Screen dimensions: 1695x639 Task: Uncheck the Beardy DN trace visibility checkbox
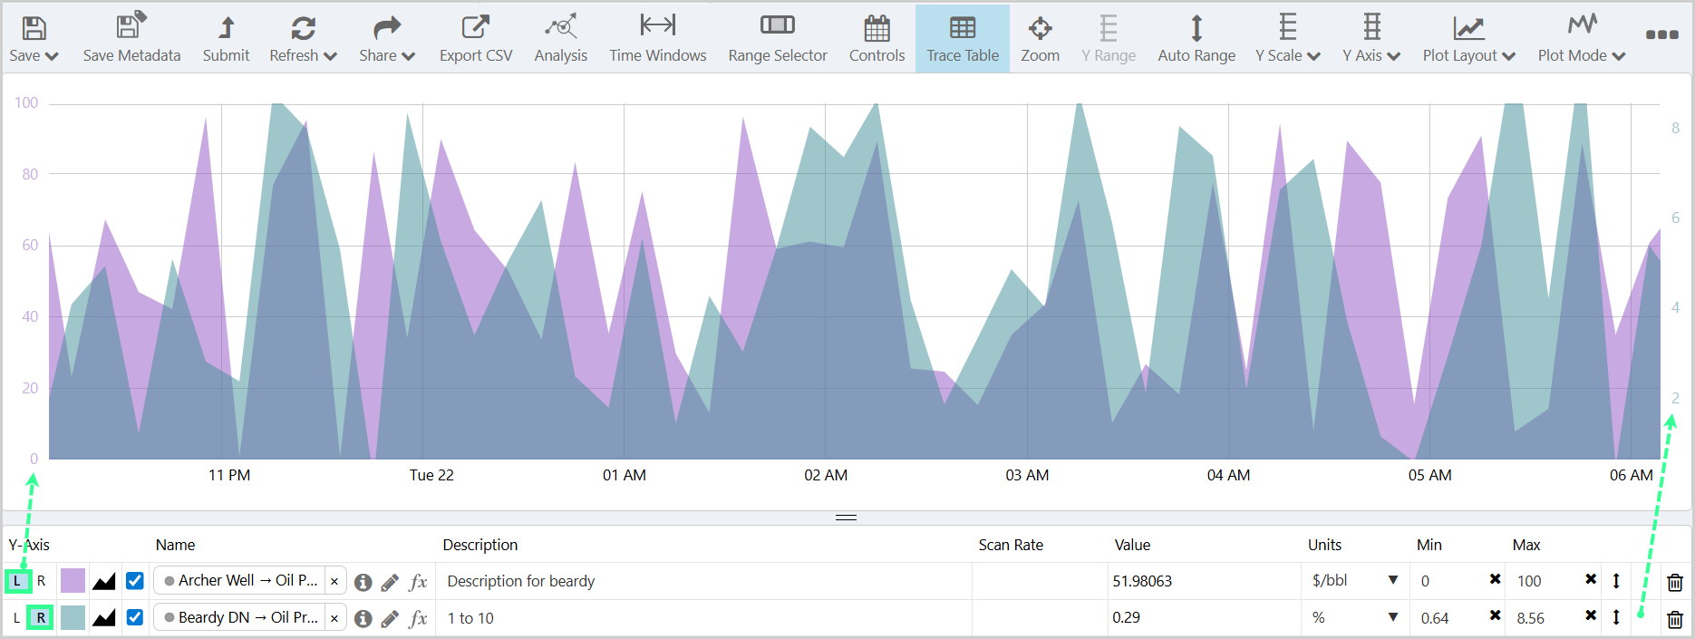click(135, 617)
